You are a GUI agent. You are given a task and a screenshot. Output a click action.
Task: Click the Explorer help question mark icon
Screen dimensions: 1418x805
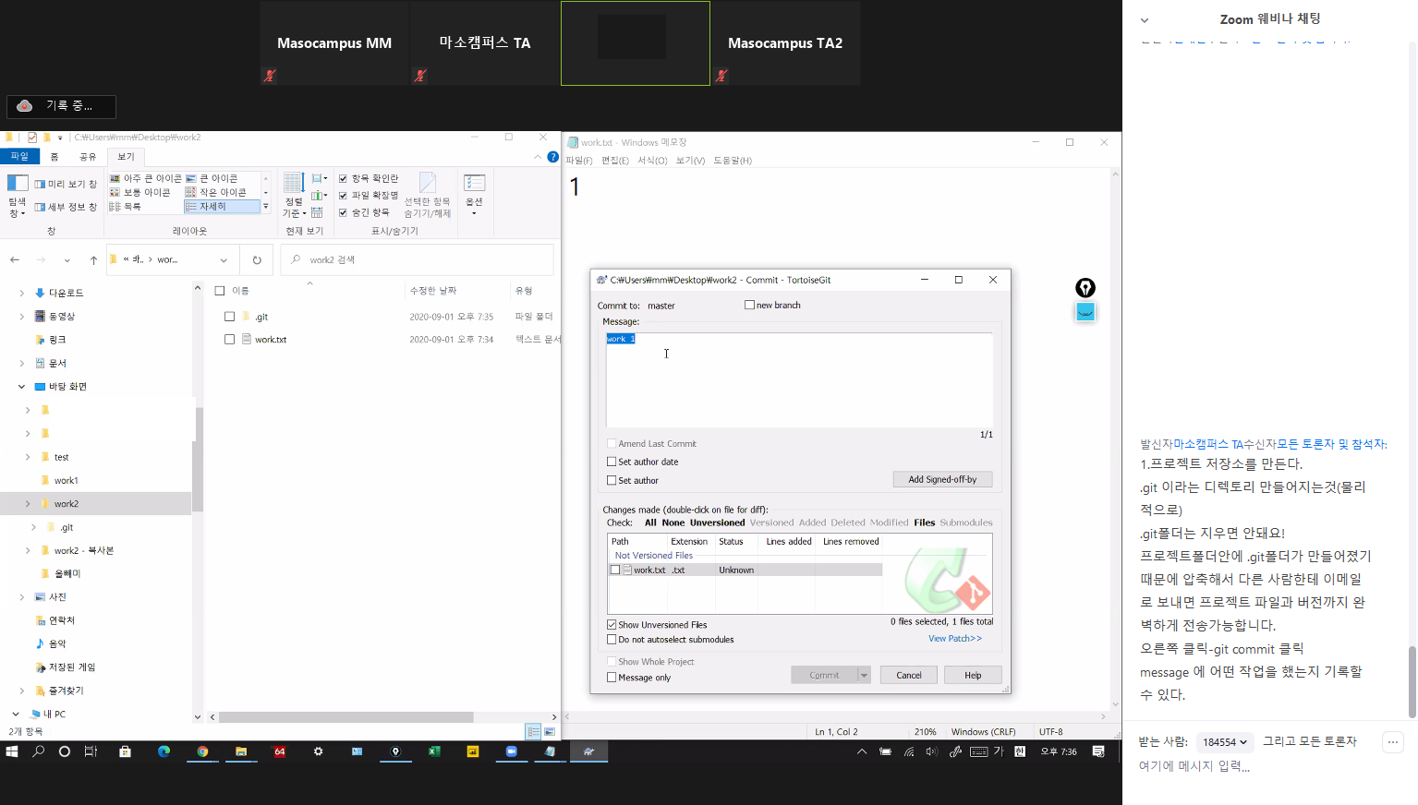(552, 157)
